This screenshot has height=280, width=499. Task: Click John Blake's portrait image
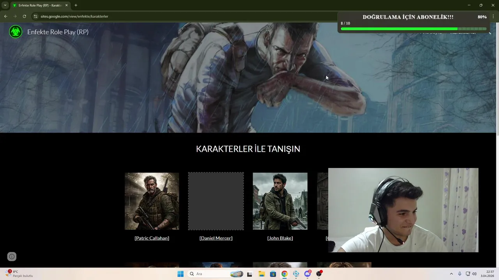280,201
